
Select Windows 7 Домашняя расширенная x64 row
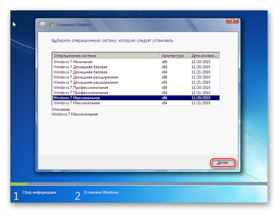pyautogui.click(x=136, y=82)
